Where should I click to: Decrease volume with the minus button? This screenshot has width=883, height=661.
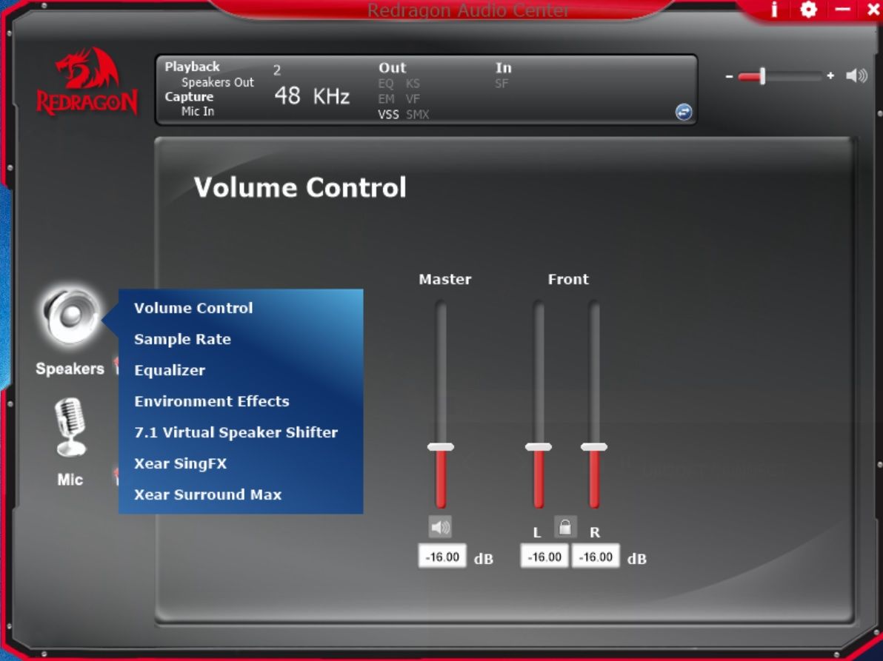click(x=729, y=76)
